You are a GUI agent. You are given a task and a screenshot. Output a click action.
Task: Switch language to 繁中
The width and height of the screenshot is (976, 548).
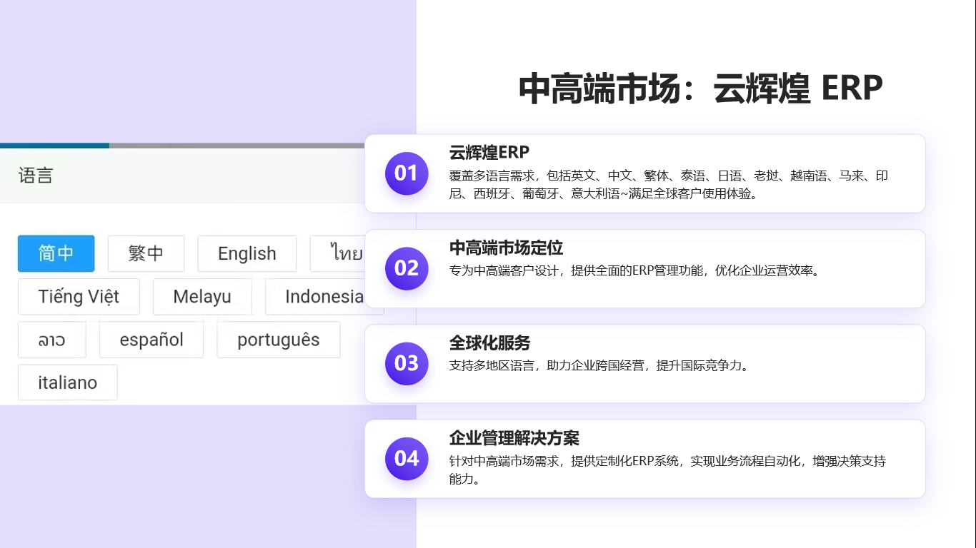[x=146, y=253]
